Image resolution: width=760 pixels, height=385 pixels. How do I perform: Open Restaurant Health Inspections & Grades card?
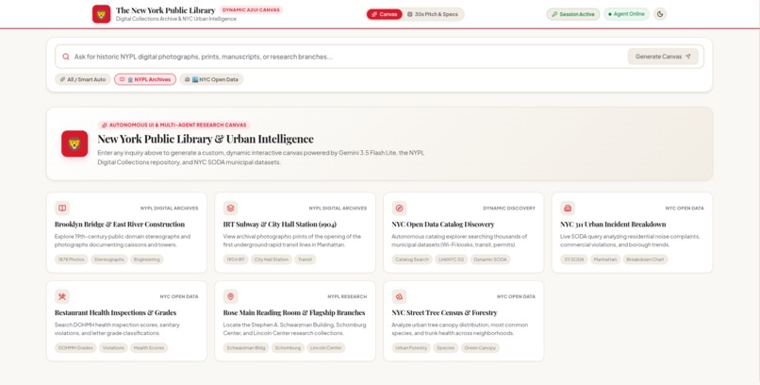click(126, 321)
